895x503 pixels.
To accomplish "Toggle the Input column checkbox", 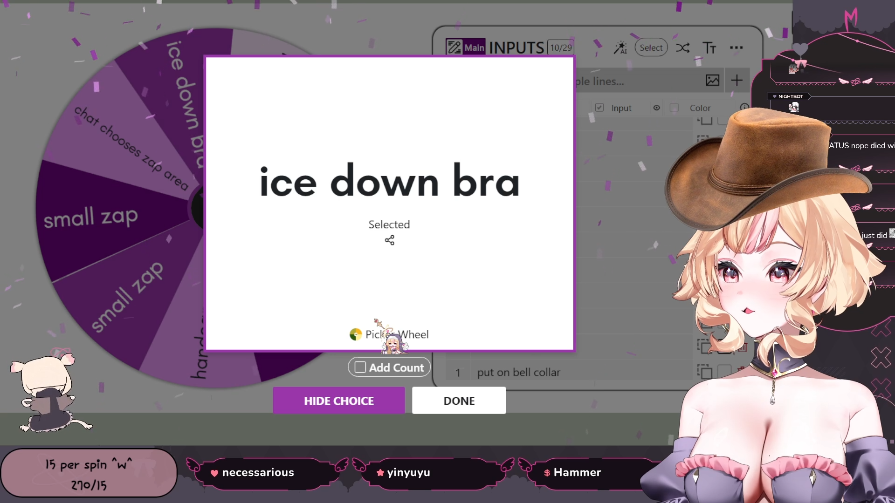I will [599, 108].
